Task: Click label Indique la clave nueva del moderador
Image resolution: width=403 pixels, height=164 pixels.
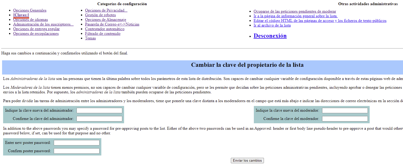Action: 287,110
